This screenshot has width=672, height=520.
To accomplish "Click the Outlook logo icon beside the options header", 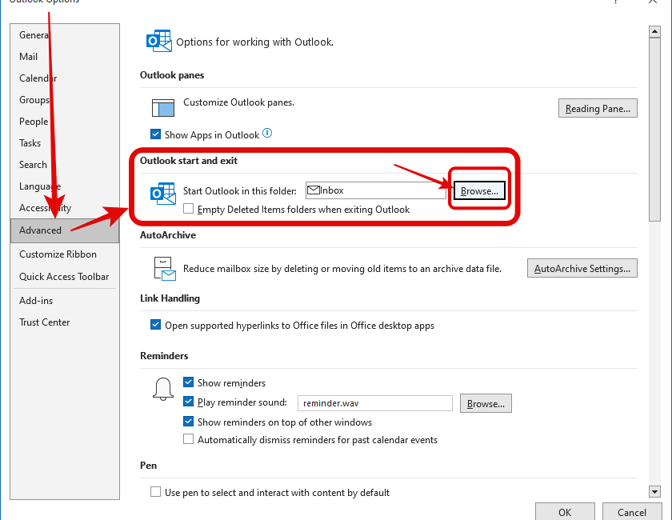I will click(x=159, y=41).
